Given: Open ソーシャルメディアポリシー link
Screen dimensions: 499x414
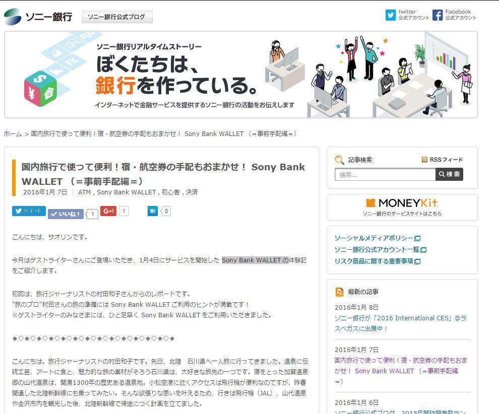Looking at the screenshot, I should click(374, 238).
